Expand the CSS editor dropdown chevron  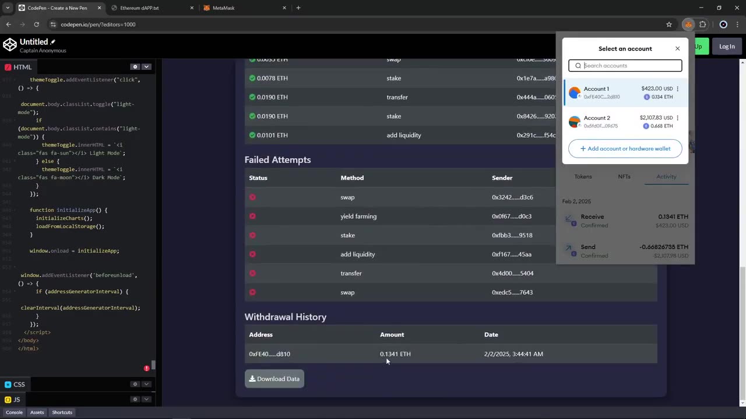[x=146, y=384]
